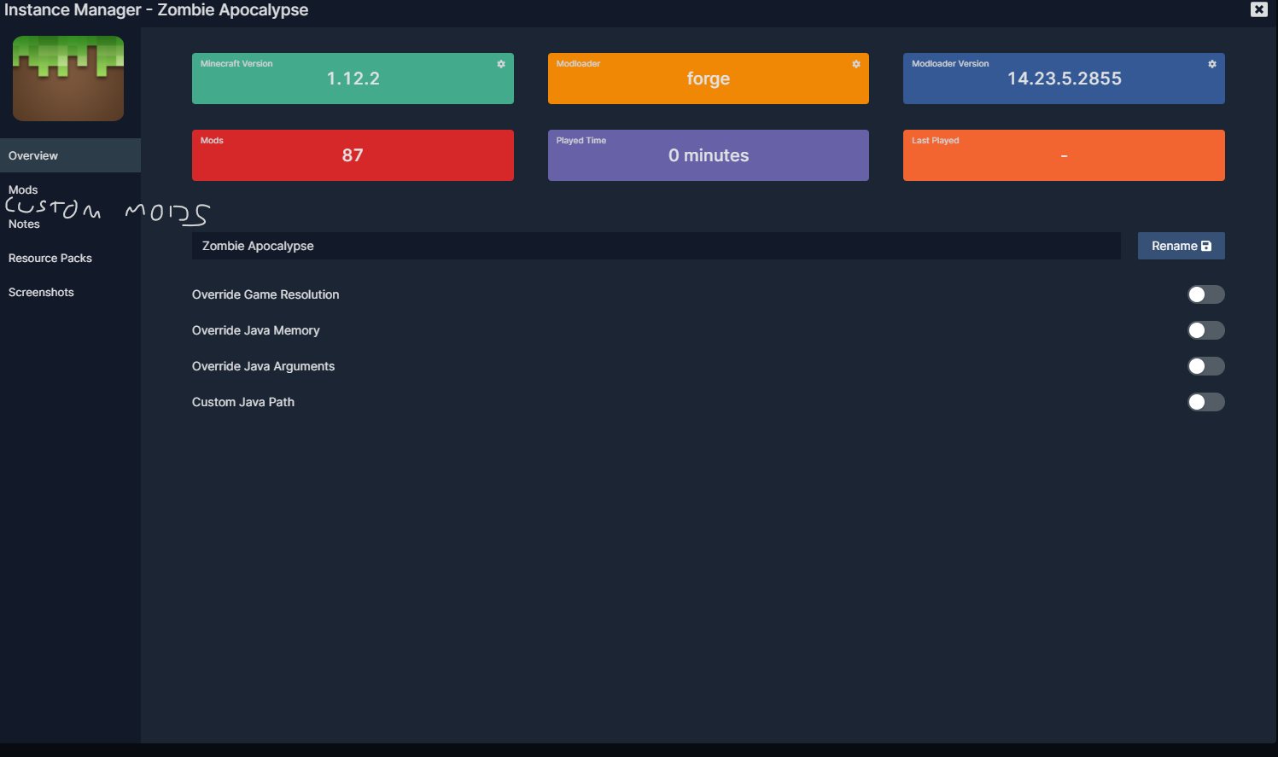The width and height of the screenshot is (1278, 757).
Task: Click the Zombie Apocalypse name field
Action: pyautogui.click(x=598, y=245)
